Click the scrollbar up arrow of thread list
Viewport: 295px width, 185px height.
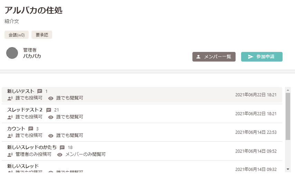click(x=288, y=90)
